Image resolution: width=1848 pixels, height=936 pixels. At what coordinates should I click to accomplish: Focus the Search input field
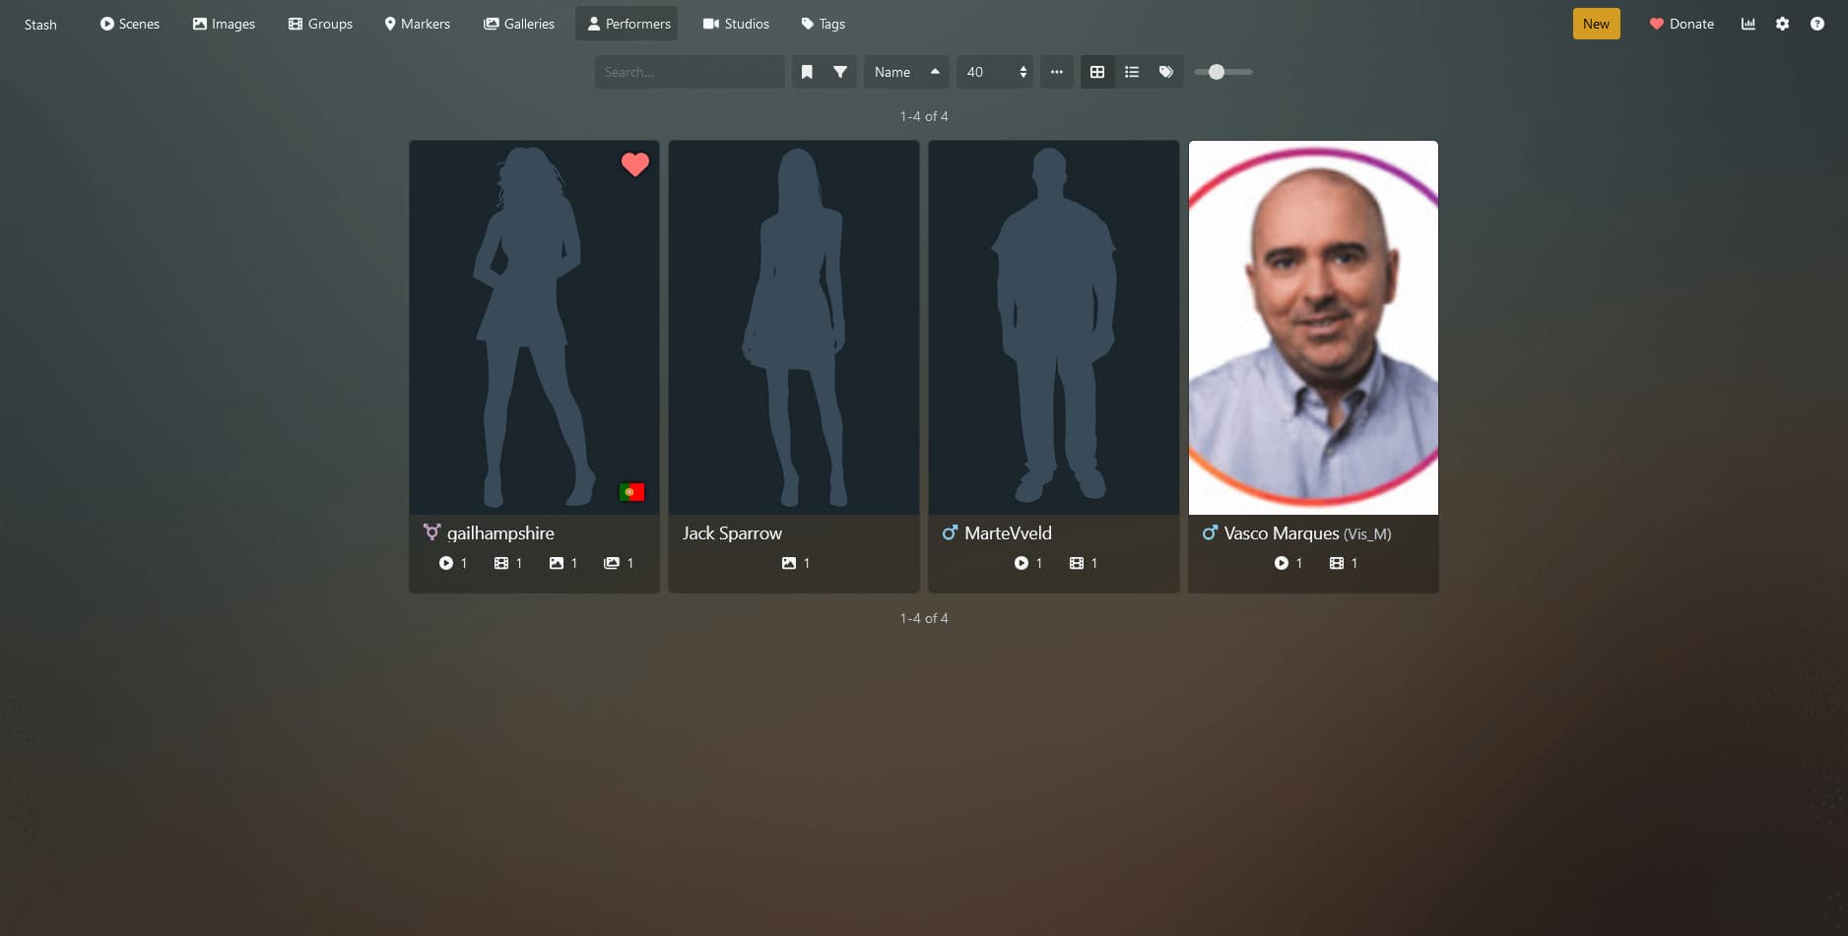pos(690,72)
